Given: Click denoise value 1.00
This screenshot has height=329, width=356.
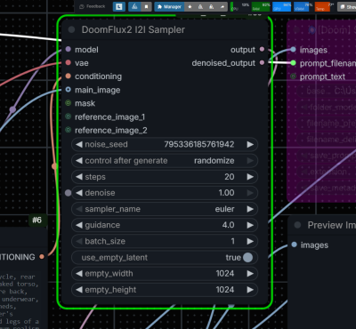Looking at the screenshot, I should 226,193.
